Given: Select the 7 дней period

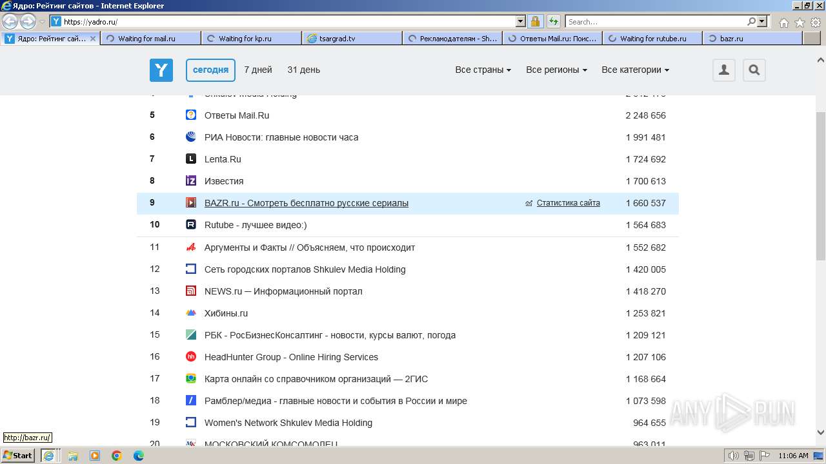Looking at the screenshot, I should click(258, 70).
